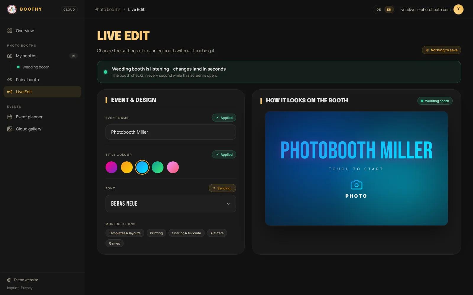Open Templates & layouts section
This screenshot has height=295, width=473.
click(125, 233)
